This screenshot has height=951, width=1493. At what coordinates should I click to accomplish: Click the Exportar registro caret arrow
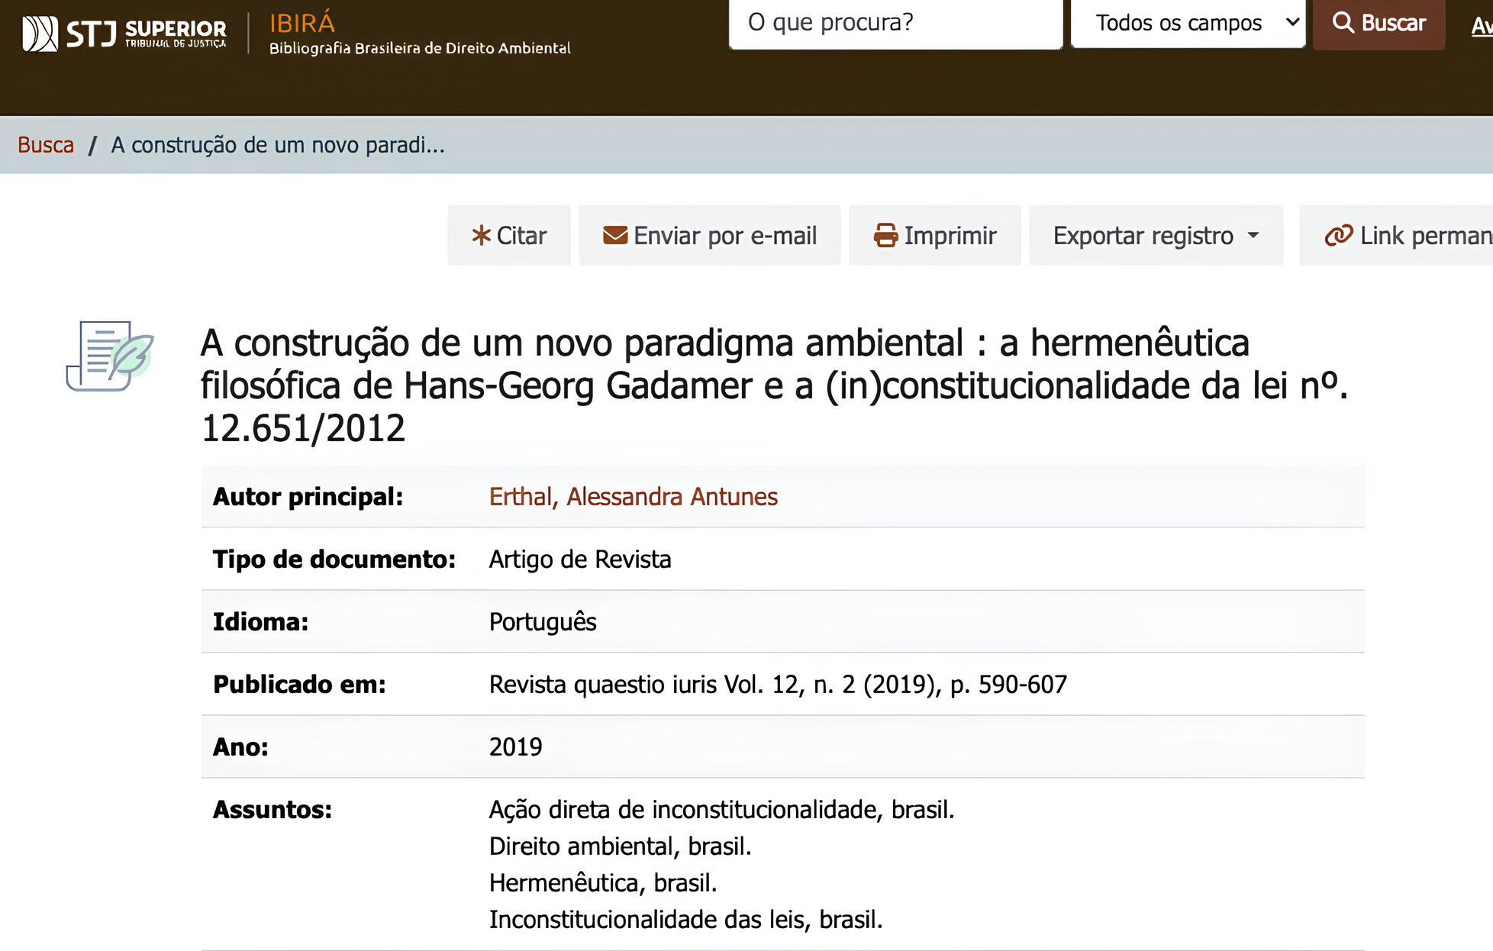pos(1253,236)
